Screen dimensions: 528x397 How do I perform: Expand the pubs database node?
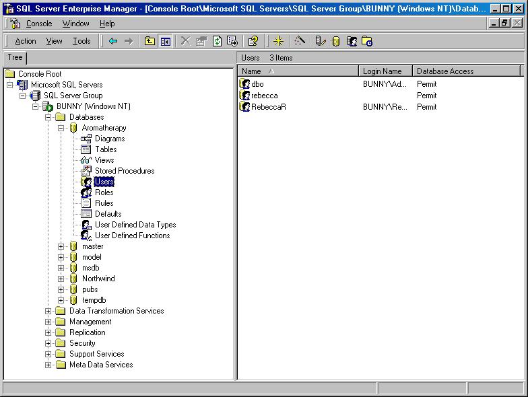(61, 289)
